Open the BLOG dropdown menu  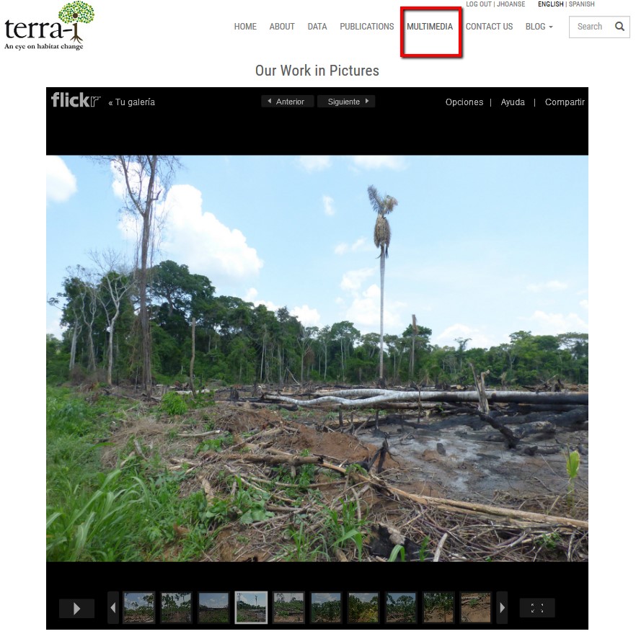539,27
